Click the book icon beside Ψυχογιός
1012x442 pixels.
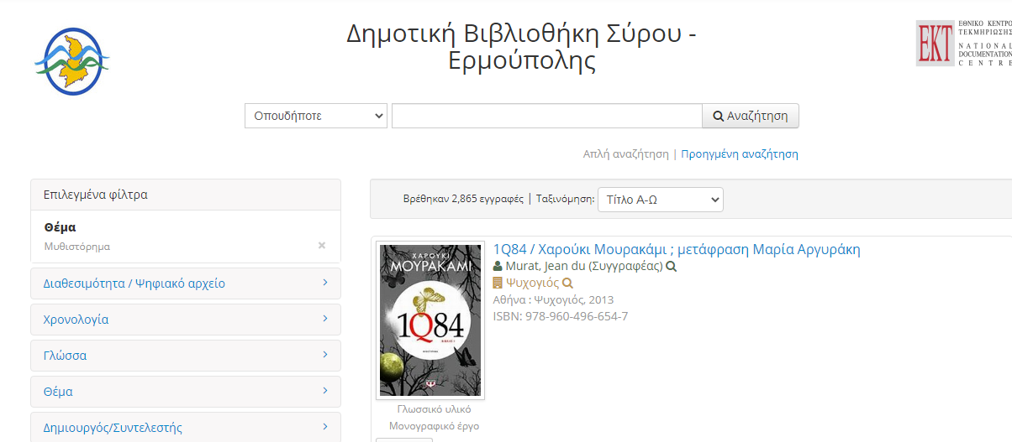(498, 283)
